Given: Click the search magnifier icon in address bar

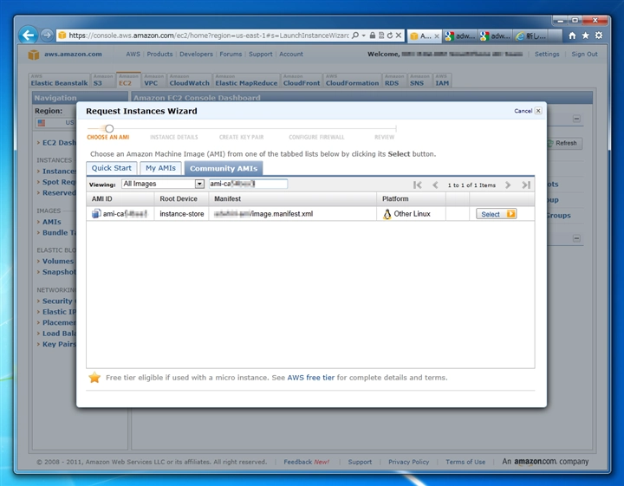Looking at the screenshot, I should [x=355, y=36].
